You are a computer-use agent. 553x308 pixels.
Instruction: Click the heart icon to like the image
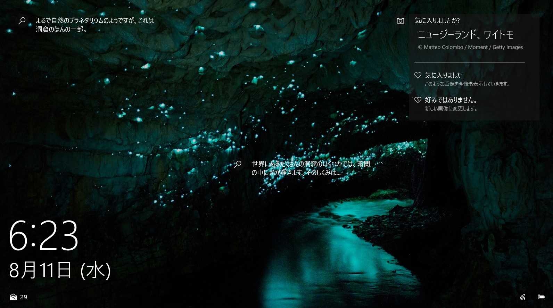418,75
